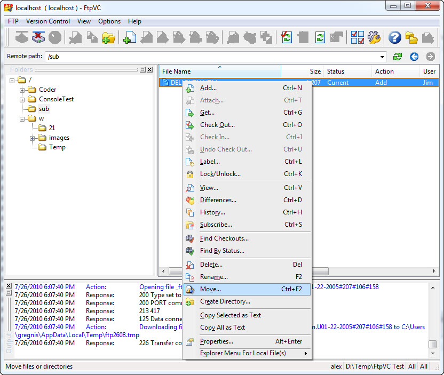Click the Output panel scrollbar up arrow
444x375 pixels.
tap(433, 288)
